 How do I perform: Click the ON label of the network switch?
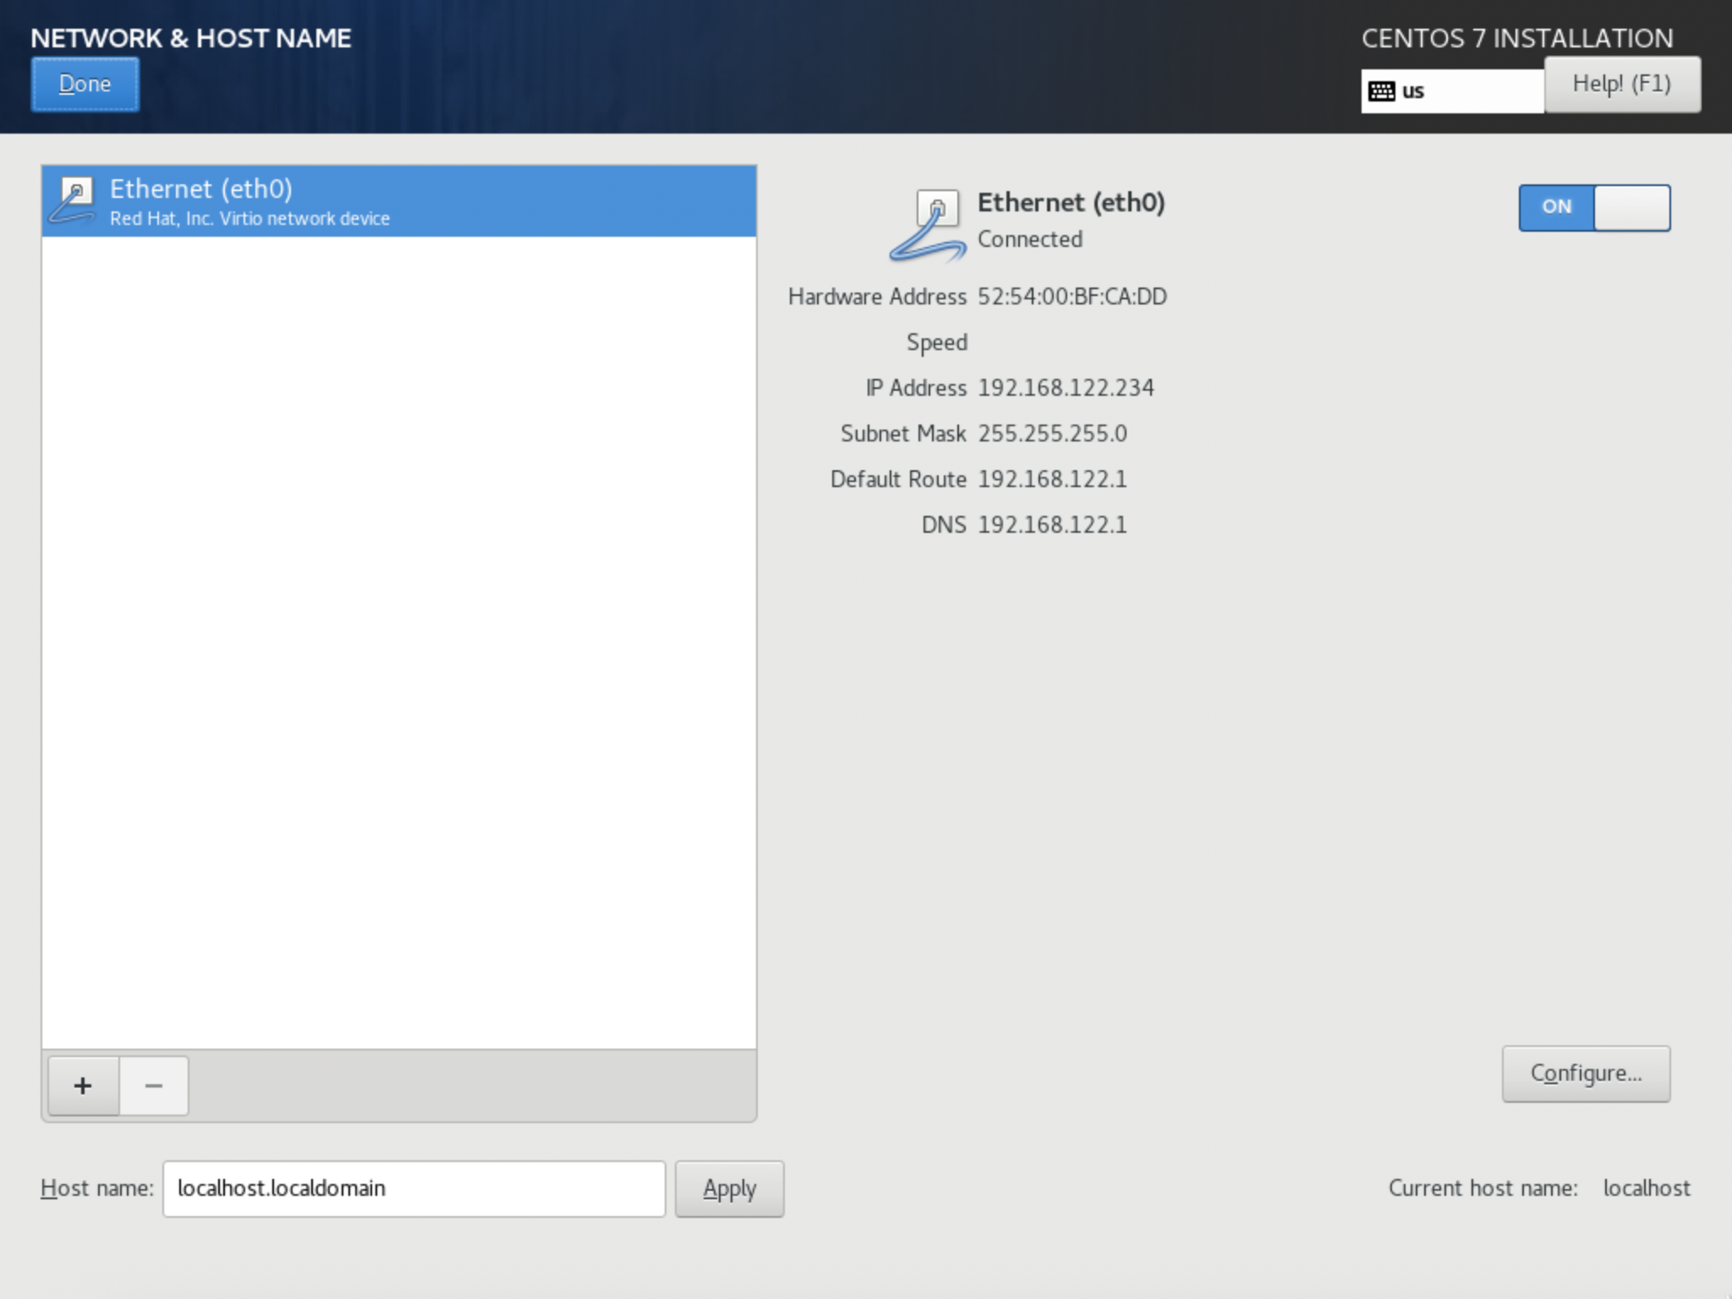[x=1556, y=208]
